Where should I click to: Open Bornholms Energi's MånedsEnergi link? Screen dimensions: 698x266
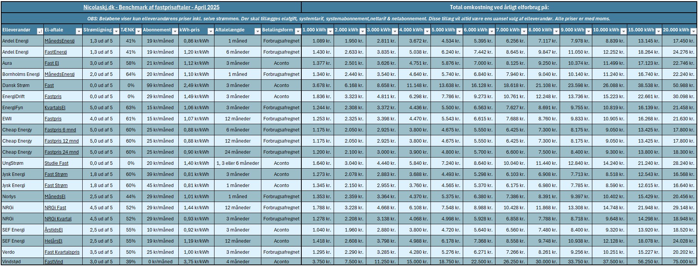[x=60, y=74]
